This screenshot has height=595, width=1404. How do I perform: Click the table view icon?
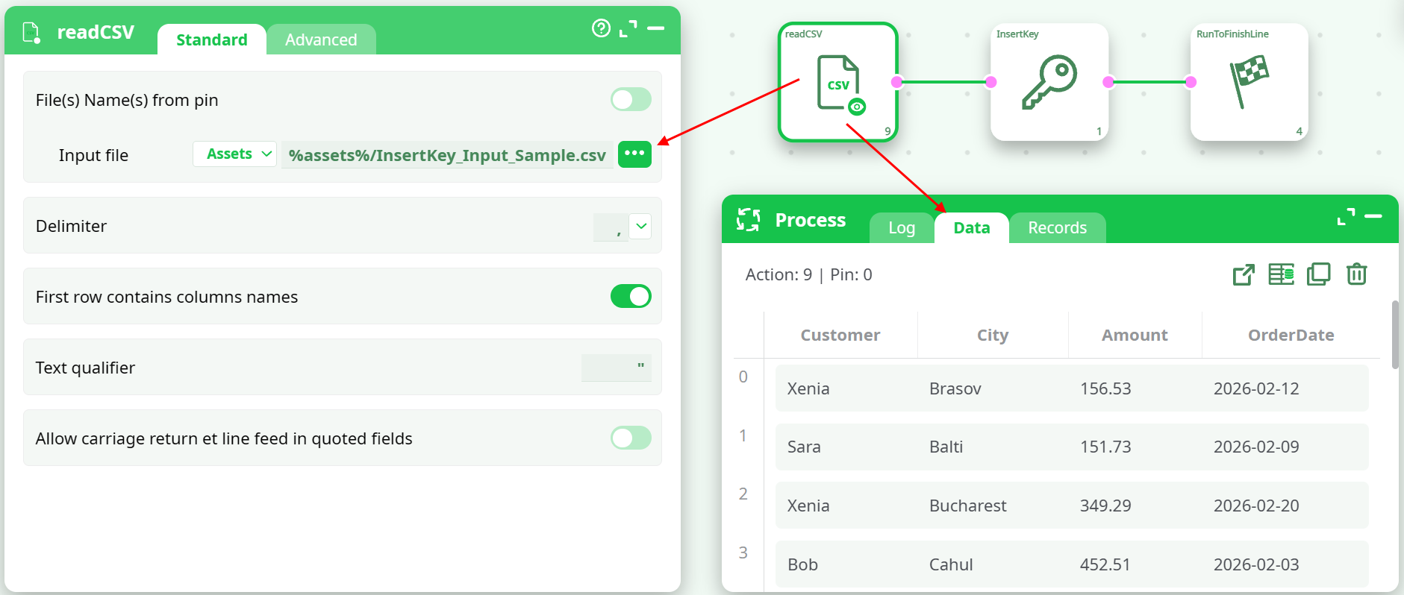click(1281, 274)
